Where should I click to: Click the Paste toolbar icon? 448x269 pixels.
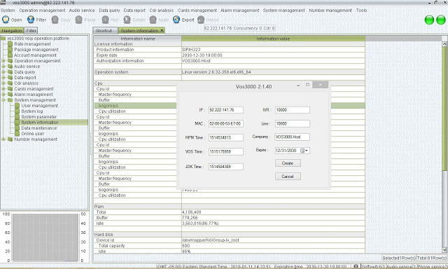78,20
